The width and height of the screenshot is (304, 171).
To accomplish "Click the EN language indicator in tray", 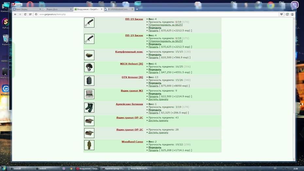I will pos(275,168).
